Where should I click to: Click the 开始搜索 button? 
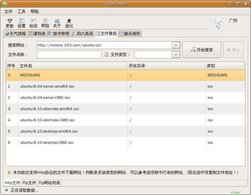coord(202,50)
